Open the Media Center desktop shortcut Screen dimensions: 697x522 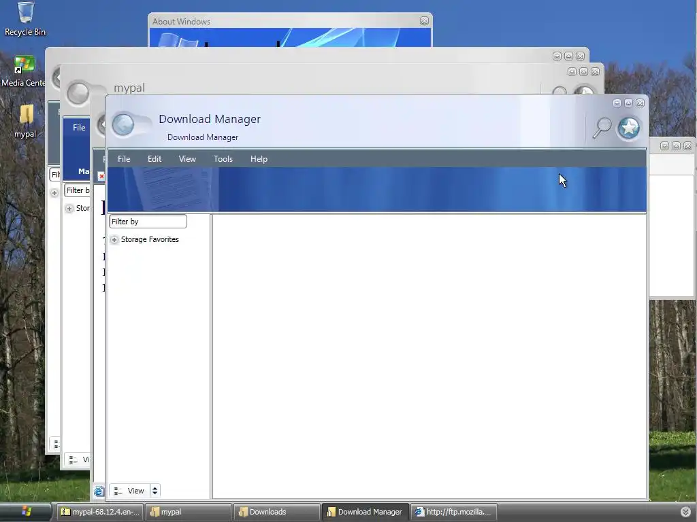coord(23,71)
